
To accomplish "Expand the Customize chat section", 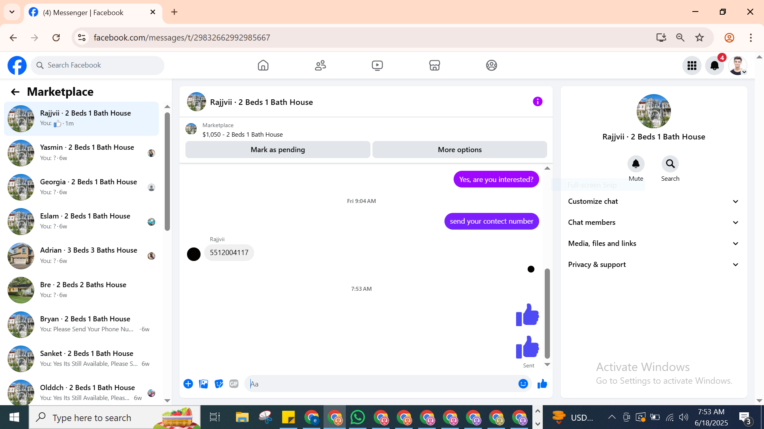I will [653, 201].
